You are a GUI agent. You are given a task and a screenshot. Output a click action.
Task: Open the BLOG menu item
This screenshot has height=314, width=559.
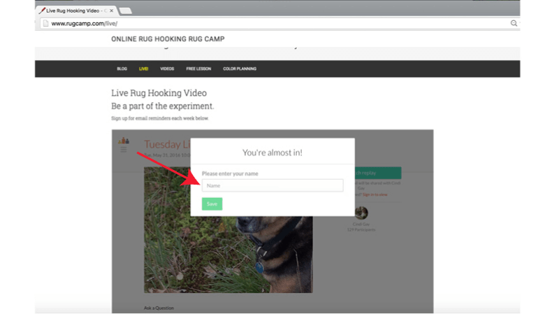[x=122, y=69]
